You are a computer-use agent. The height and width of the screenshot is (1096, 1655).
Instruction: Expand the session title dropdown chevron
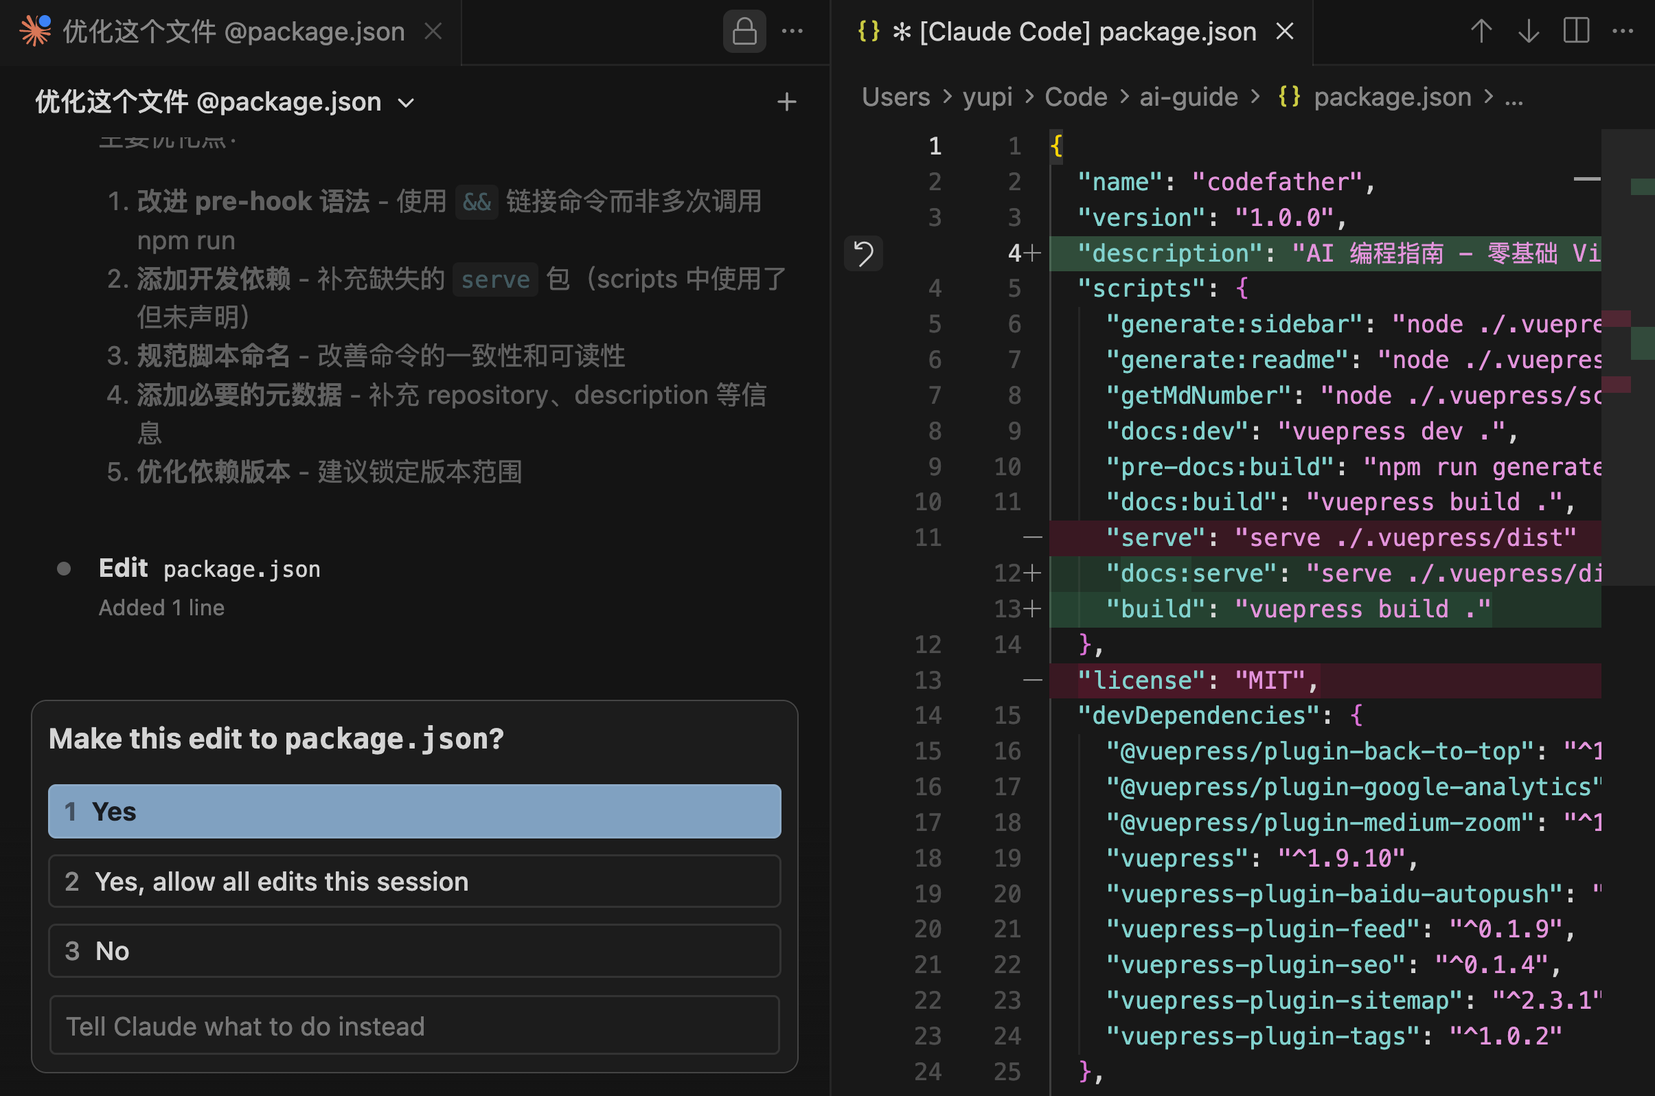pos(406,103)
